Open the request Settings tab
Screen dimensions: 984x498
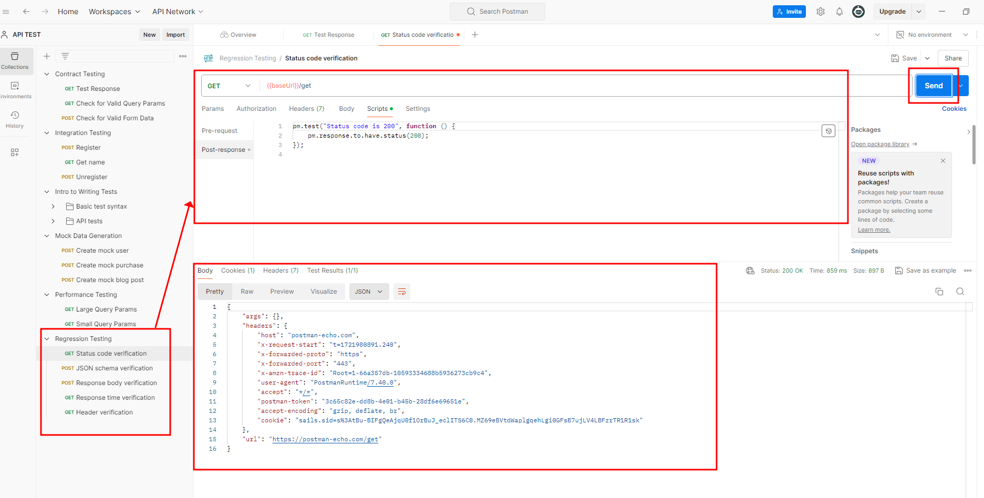(x=418, y=109)
